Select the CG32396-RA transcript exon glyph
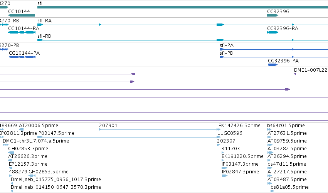Viewport: 328px width, 193px height. 273,32
